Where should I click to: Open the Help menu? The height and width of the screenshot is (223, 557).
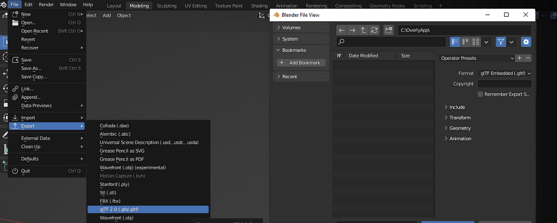(88, 4)
